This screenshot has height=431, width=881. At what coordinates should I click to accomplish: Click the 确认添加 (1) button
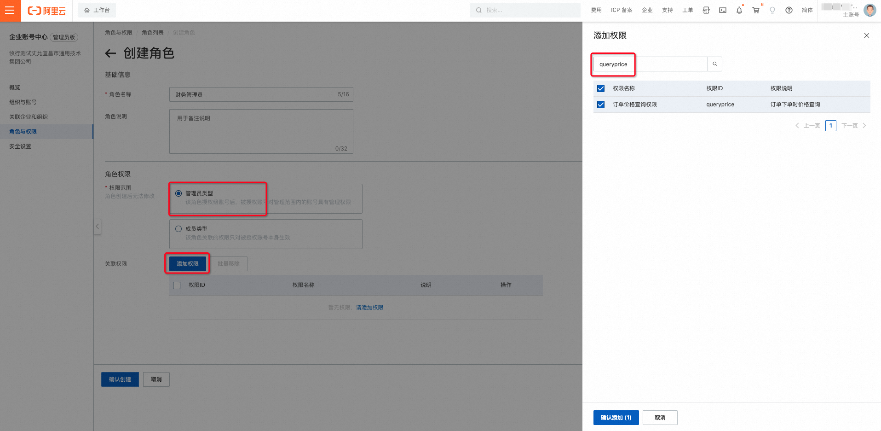(616, 418)
